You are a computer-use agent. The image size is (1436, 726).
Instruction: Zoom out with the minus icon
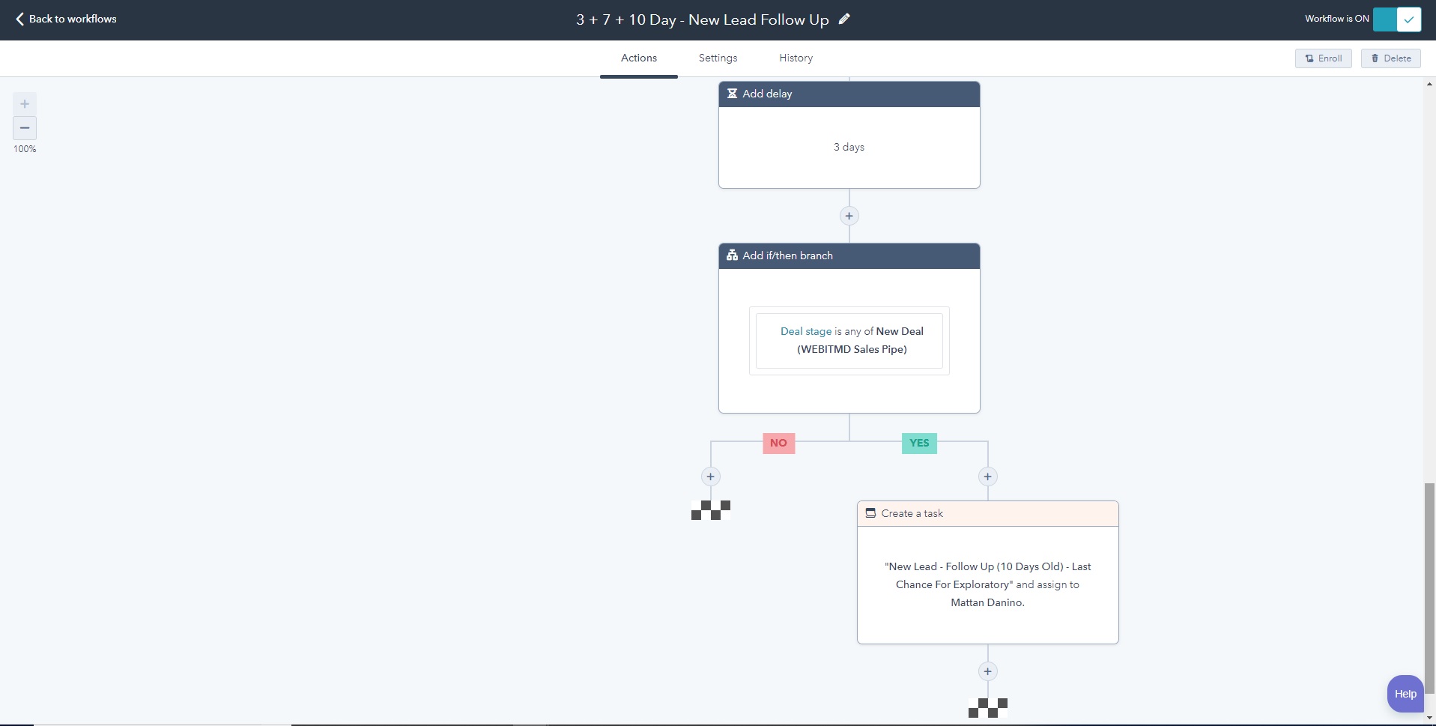click(x=25, y=128)
